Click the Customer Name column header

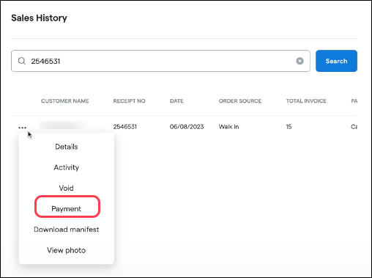click(65, 101)
